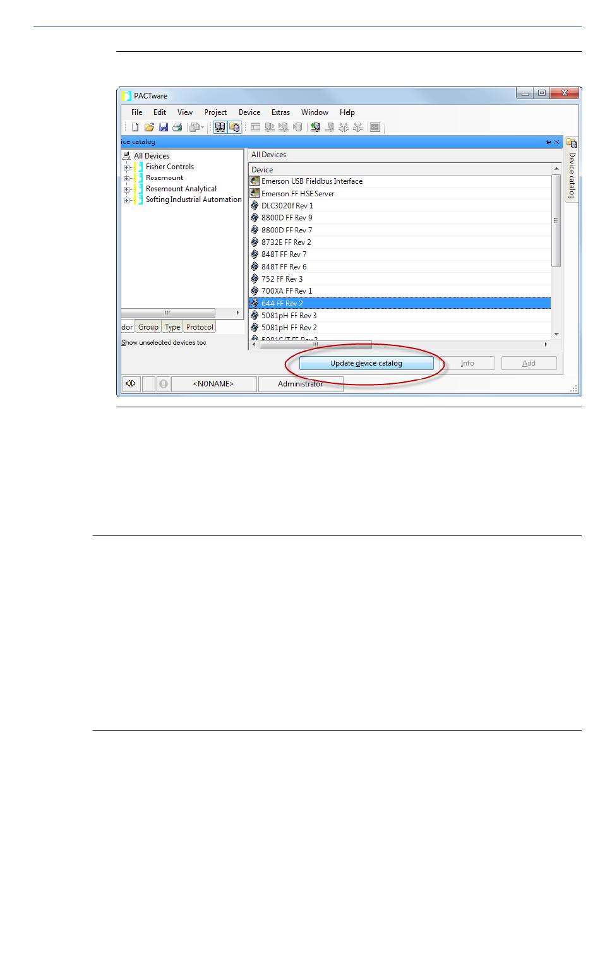600x956 pixels.
Task: Select 8800D FF Rev 9 device
Action: (x=400, y=218)
